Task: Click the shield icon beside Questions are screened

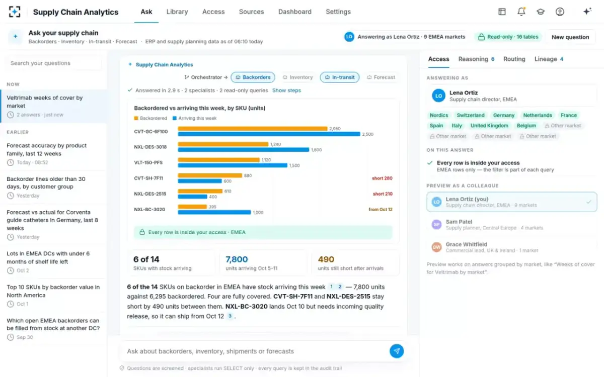Action: click(122, 368)
